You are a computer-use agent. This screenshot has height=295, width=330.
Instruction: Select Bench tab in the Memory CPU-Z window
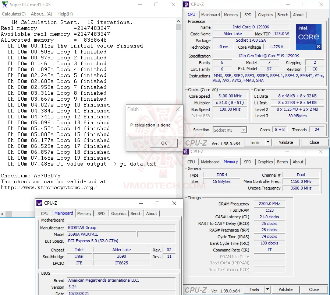click(x=282, y=162)
